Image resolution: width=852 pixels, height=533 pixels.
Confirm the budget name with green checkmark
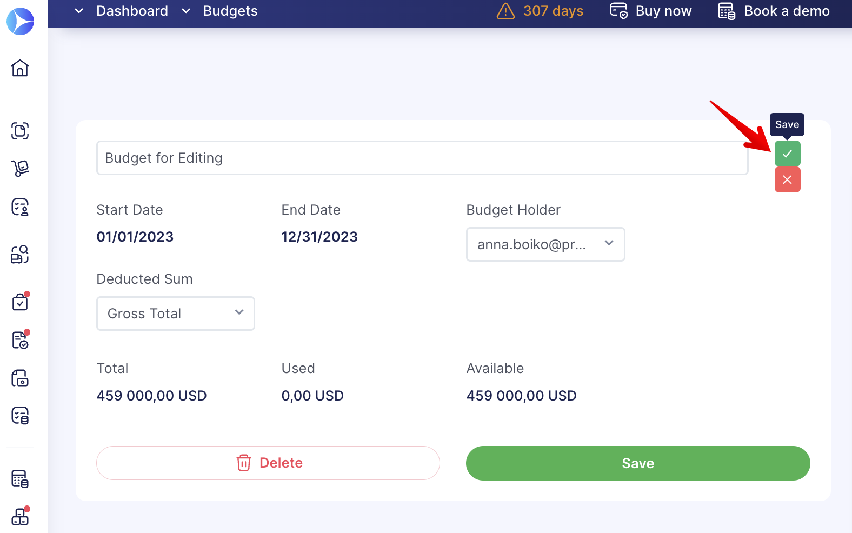coord(787,154)
